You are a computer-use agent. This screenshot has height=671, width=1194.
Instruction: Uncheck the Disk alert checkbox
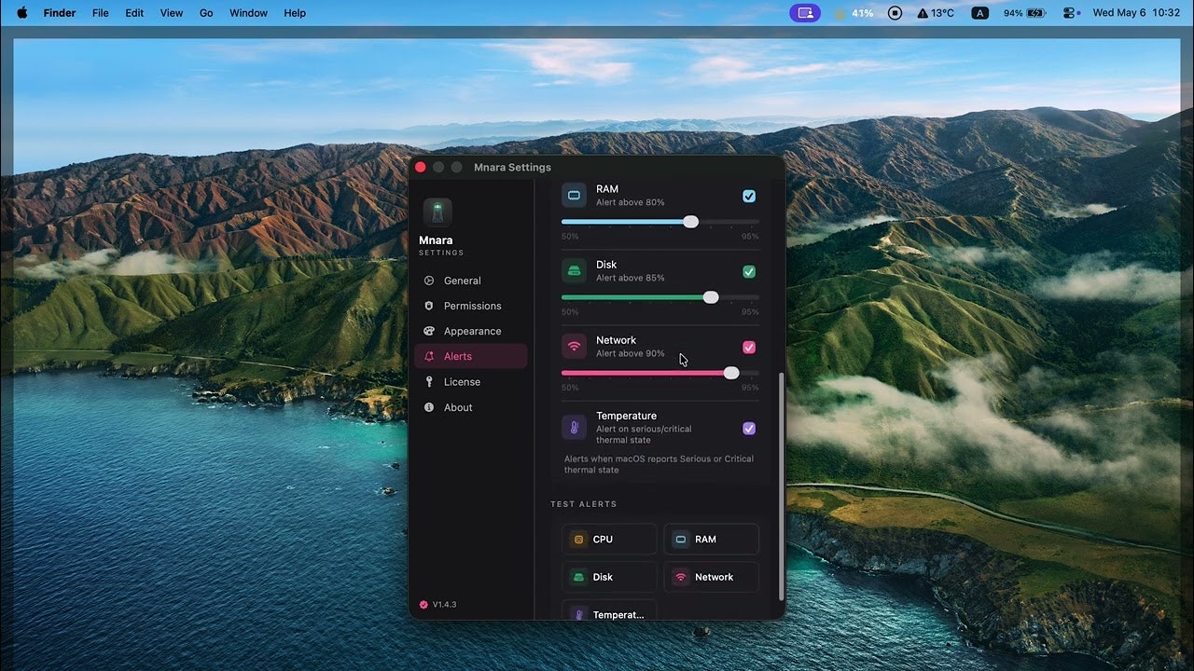pos(749,272)
